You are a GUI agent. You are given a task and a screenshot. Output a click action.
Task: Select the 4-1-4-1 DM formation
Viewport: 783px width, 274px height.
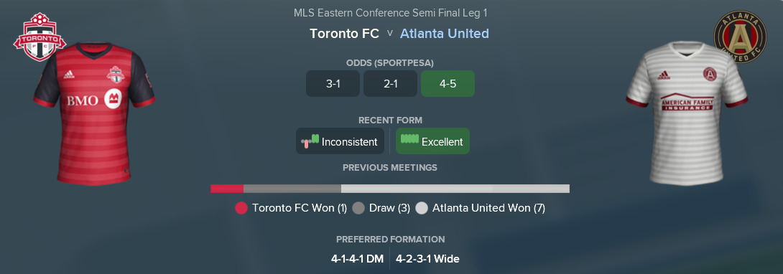(358, 259)
